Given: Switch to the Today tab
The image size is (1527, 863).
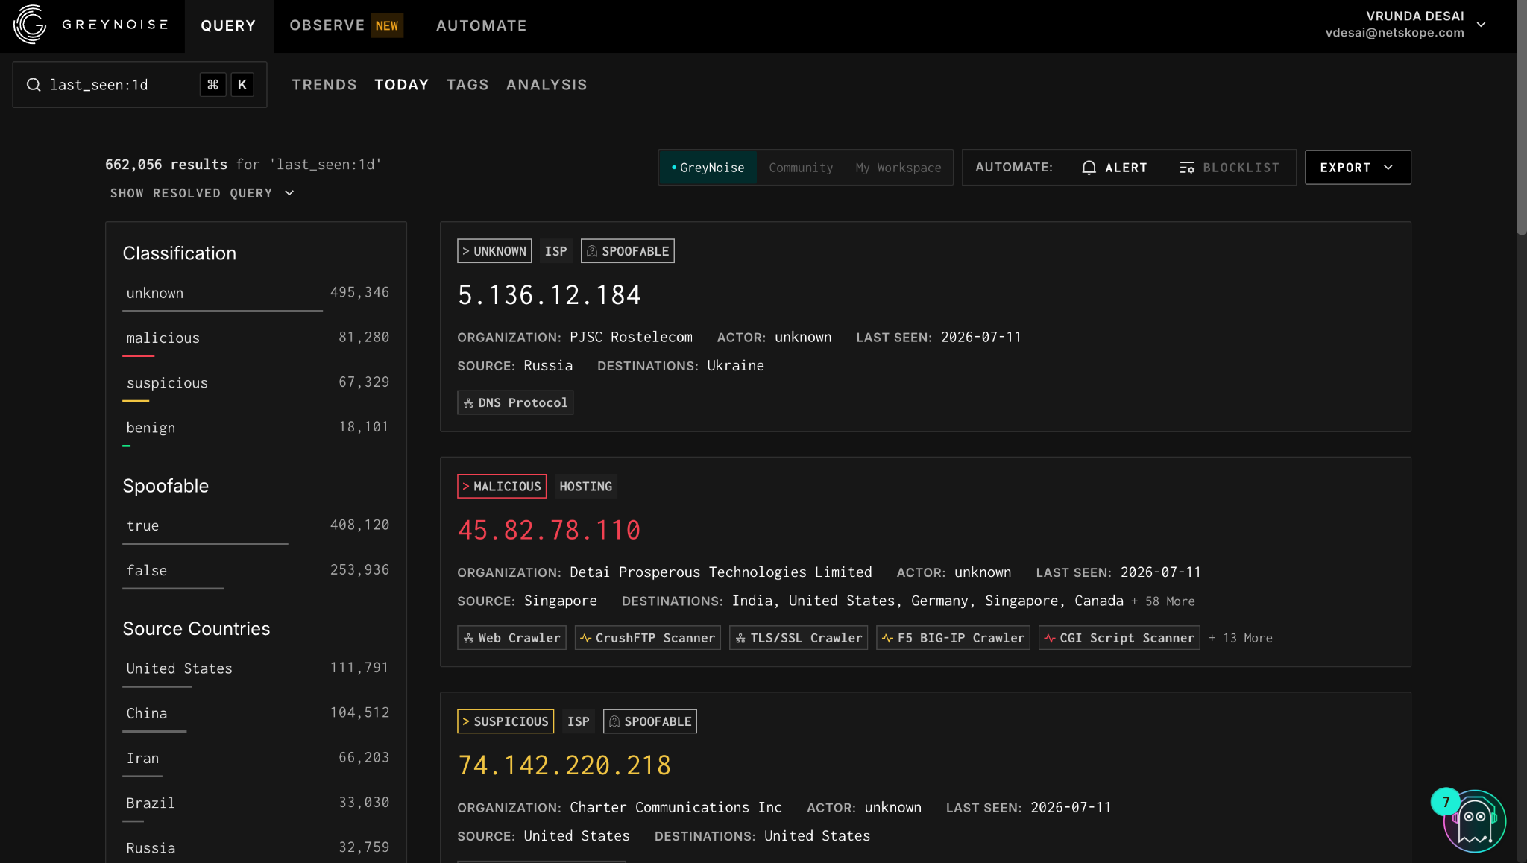Looking at the screenshot, I should tap(402, 85).
